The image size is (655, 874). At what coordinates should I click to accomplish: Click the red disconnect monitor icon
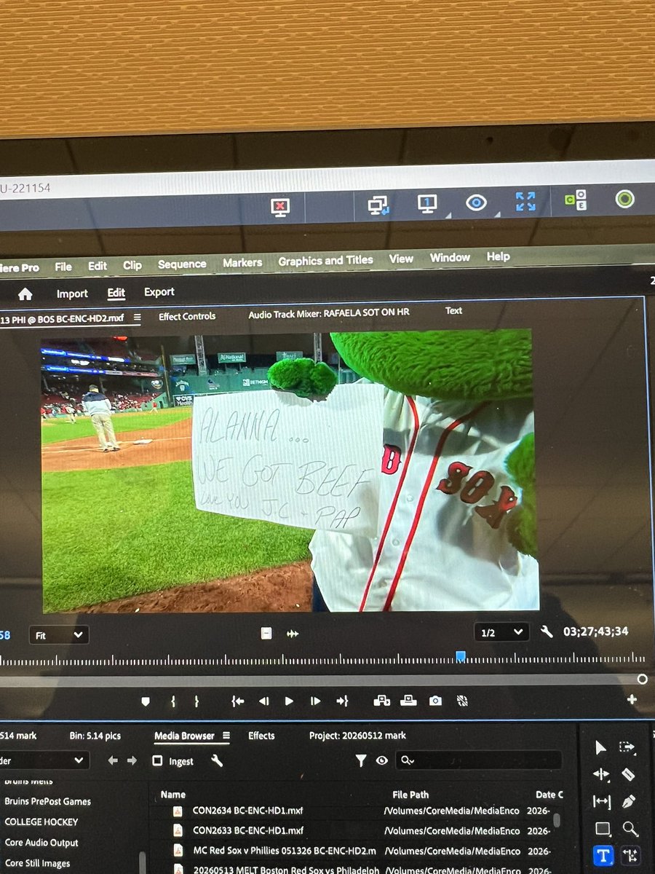pos(279,207)
